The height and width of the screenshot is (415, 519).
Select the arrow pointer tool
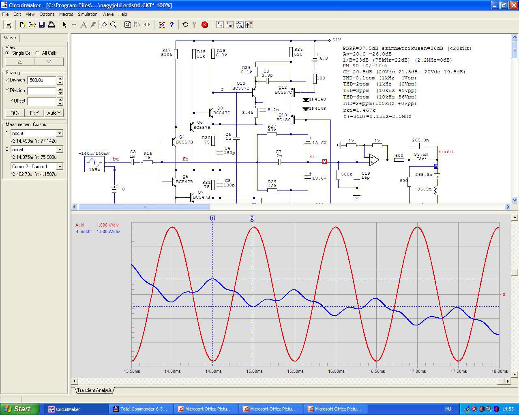click(64, 25)
